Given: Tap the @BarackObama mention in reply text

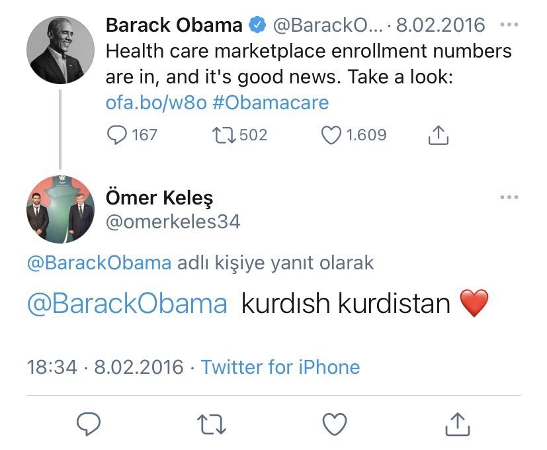Looking at the screenshot, I should pyautogui.click(x=127, y=304).
